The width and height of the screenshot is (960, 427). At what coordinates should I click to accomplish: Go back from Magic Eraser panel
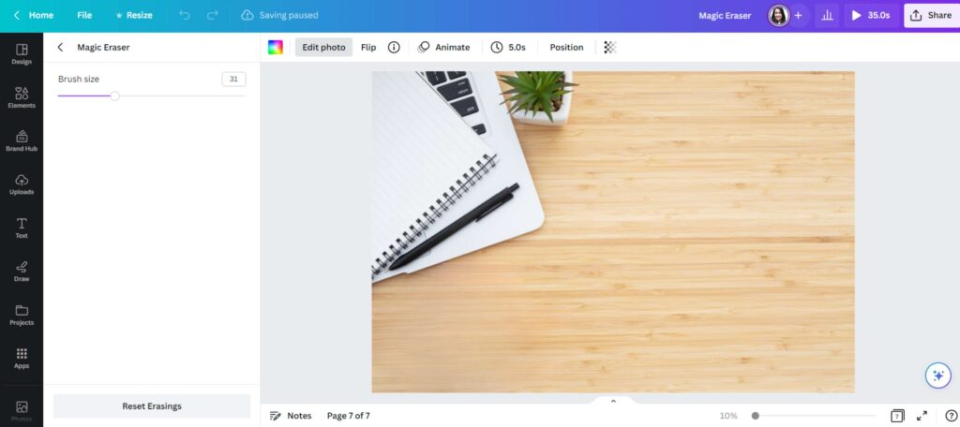(60, 47)
